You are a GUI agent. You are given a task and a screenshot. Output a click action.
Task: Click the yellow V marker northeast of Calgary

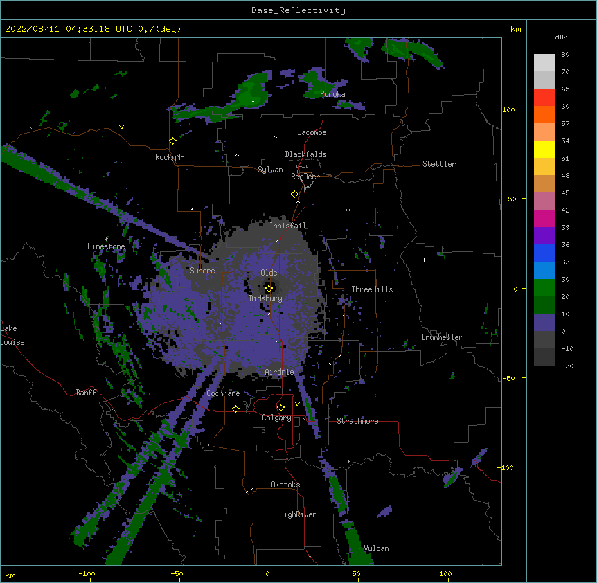tap(297, 404)
